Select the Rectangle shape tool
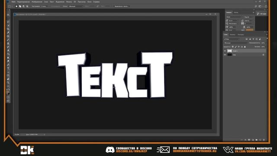The height and width of the screenshot is (156, 277). (x=8, y=75)
